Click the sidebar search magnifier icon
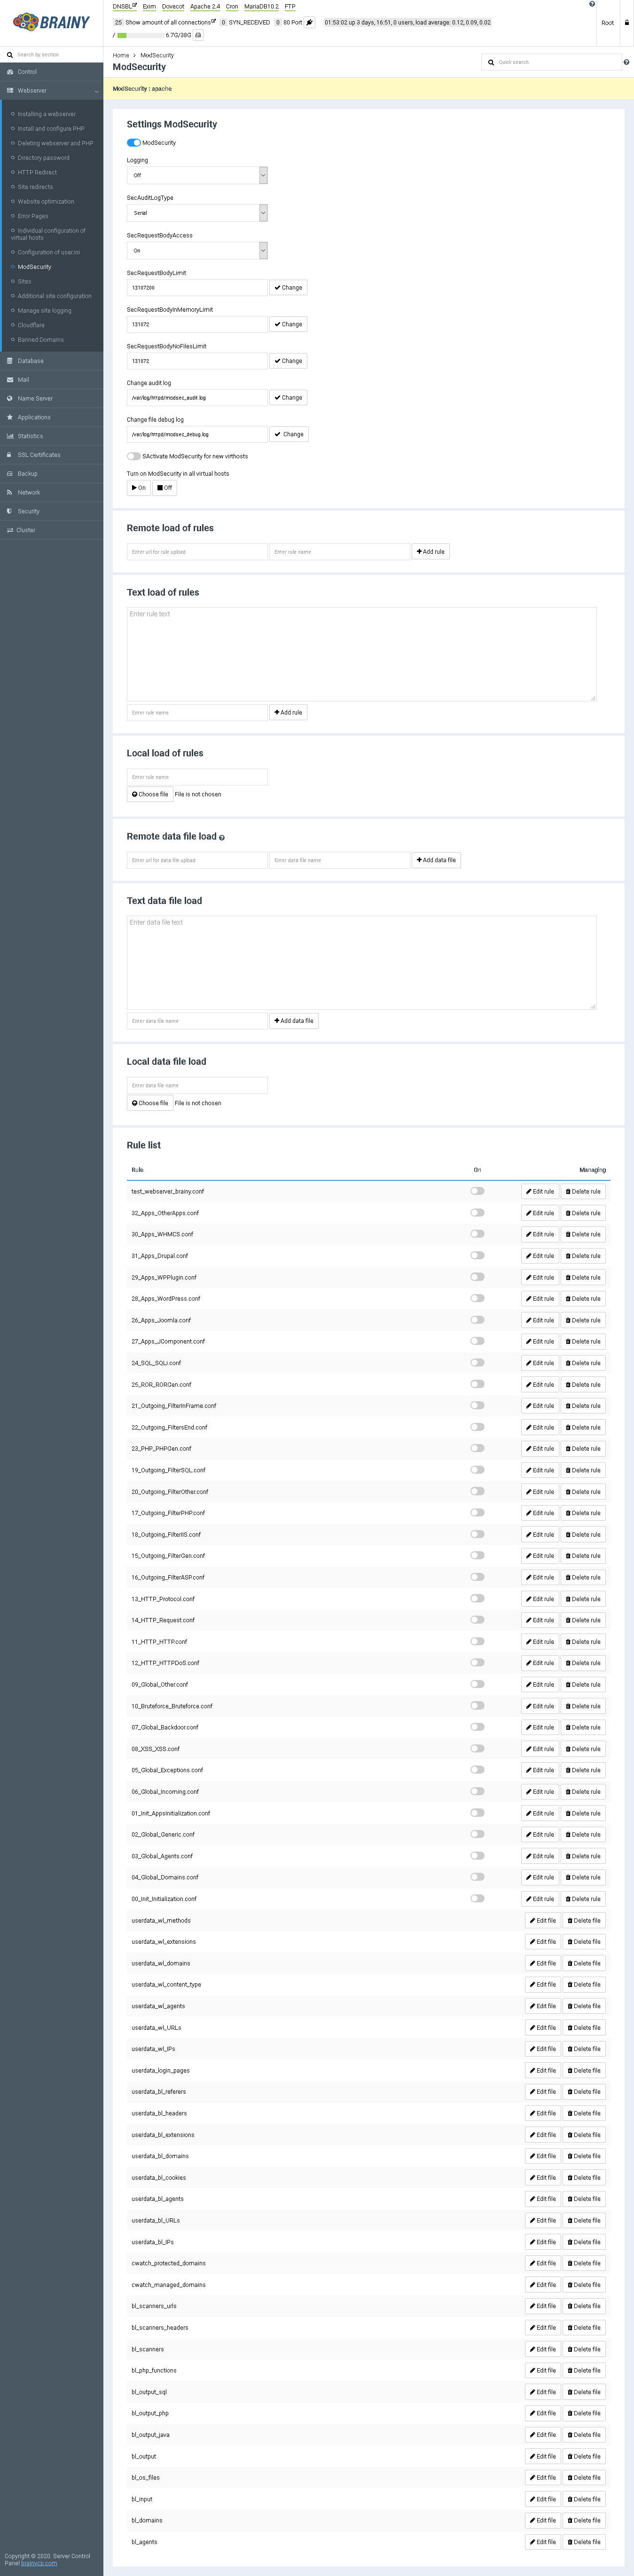The image size is (634, 2576). [x=10, y=55]
